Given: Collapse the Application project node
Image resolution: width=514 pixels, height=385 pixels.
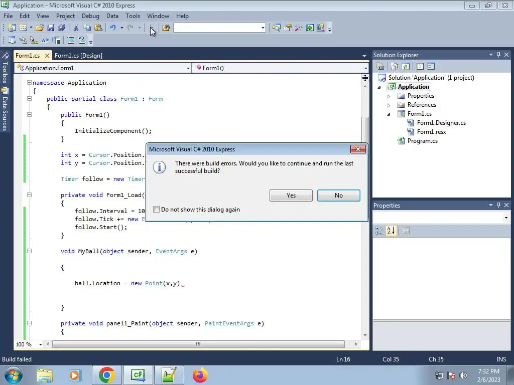Looking at the screenshot, I should [x=379, y=87].
